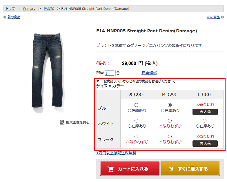The height and width of the screenshot is (182, 227).
Task: Choose the White L (30) option
Action: tap(204, 120)
